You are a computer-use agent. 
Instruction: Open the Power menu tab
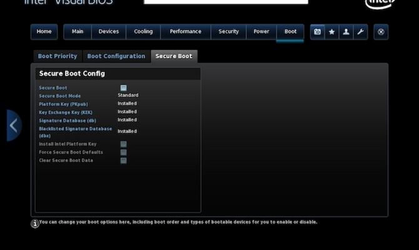pyautogui.click(x=261, y=32)
